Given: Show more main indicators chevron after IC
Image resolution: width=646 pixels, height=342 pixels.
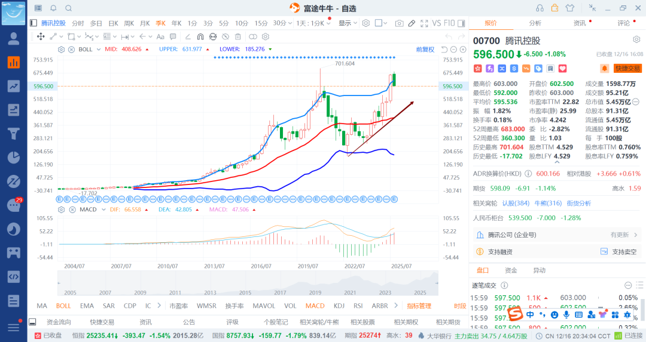Looking at the screenshot, I should click(159, 306).
